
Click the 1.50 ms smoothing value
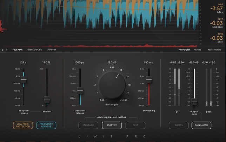[148, 63]
